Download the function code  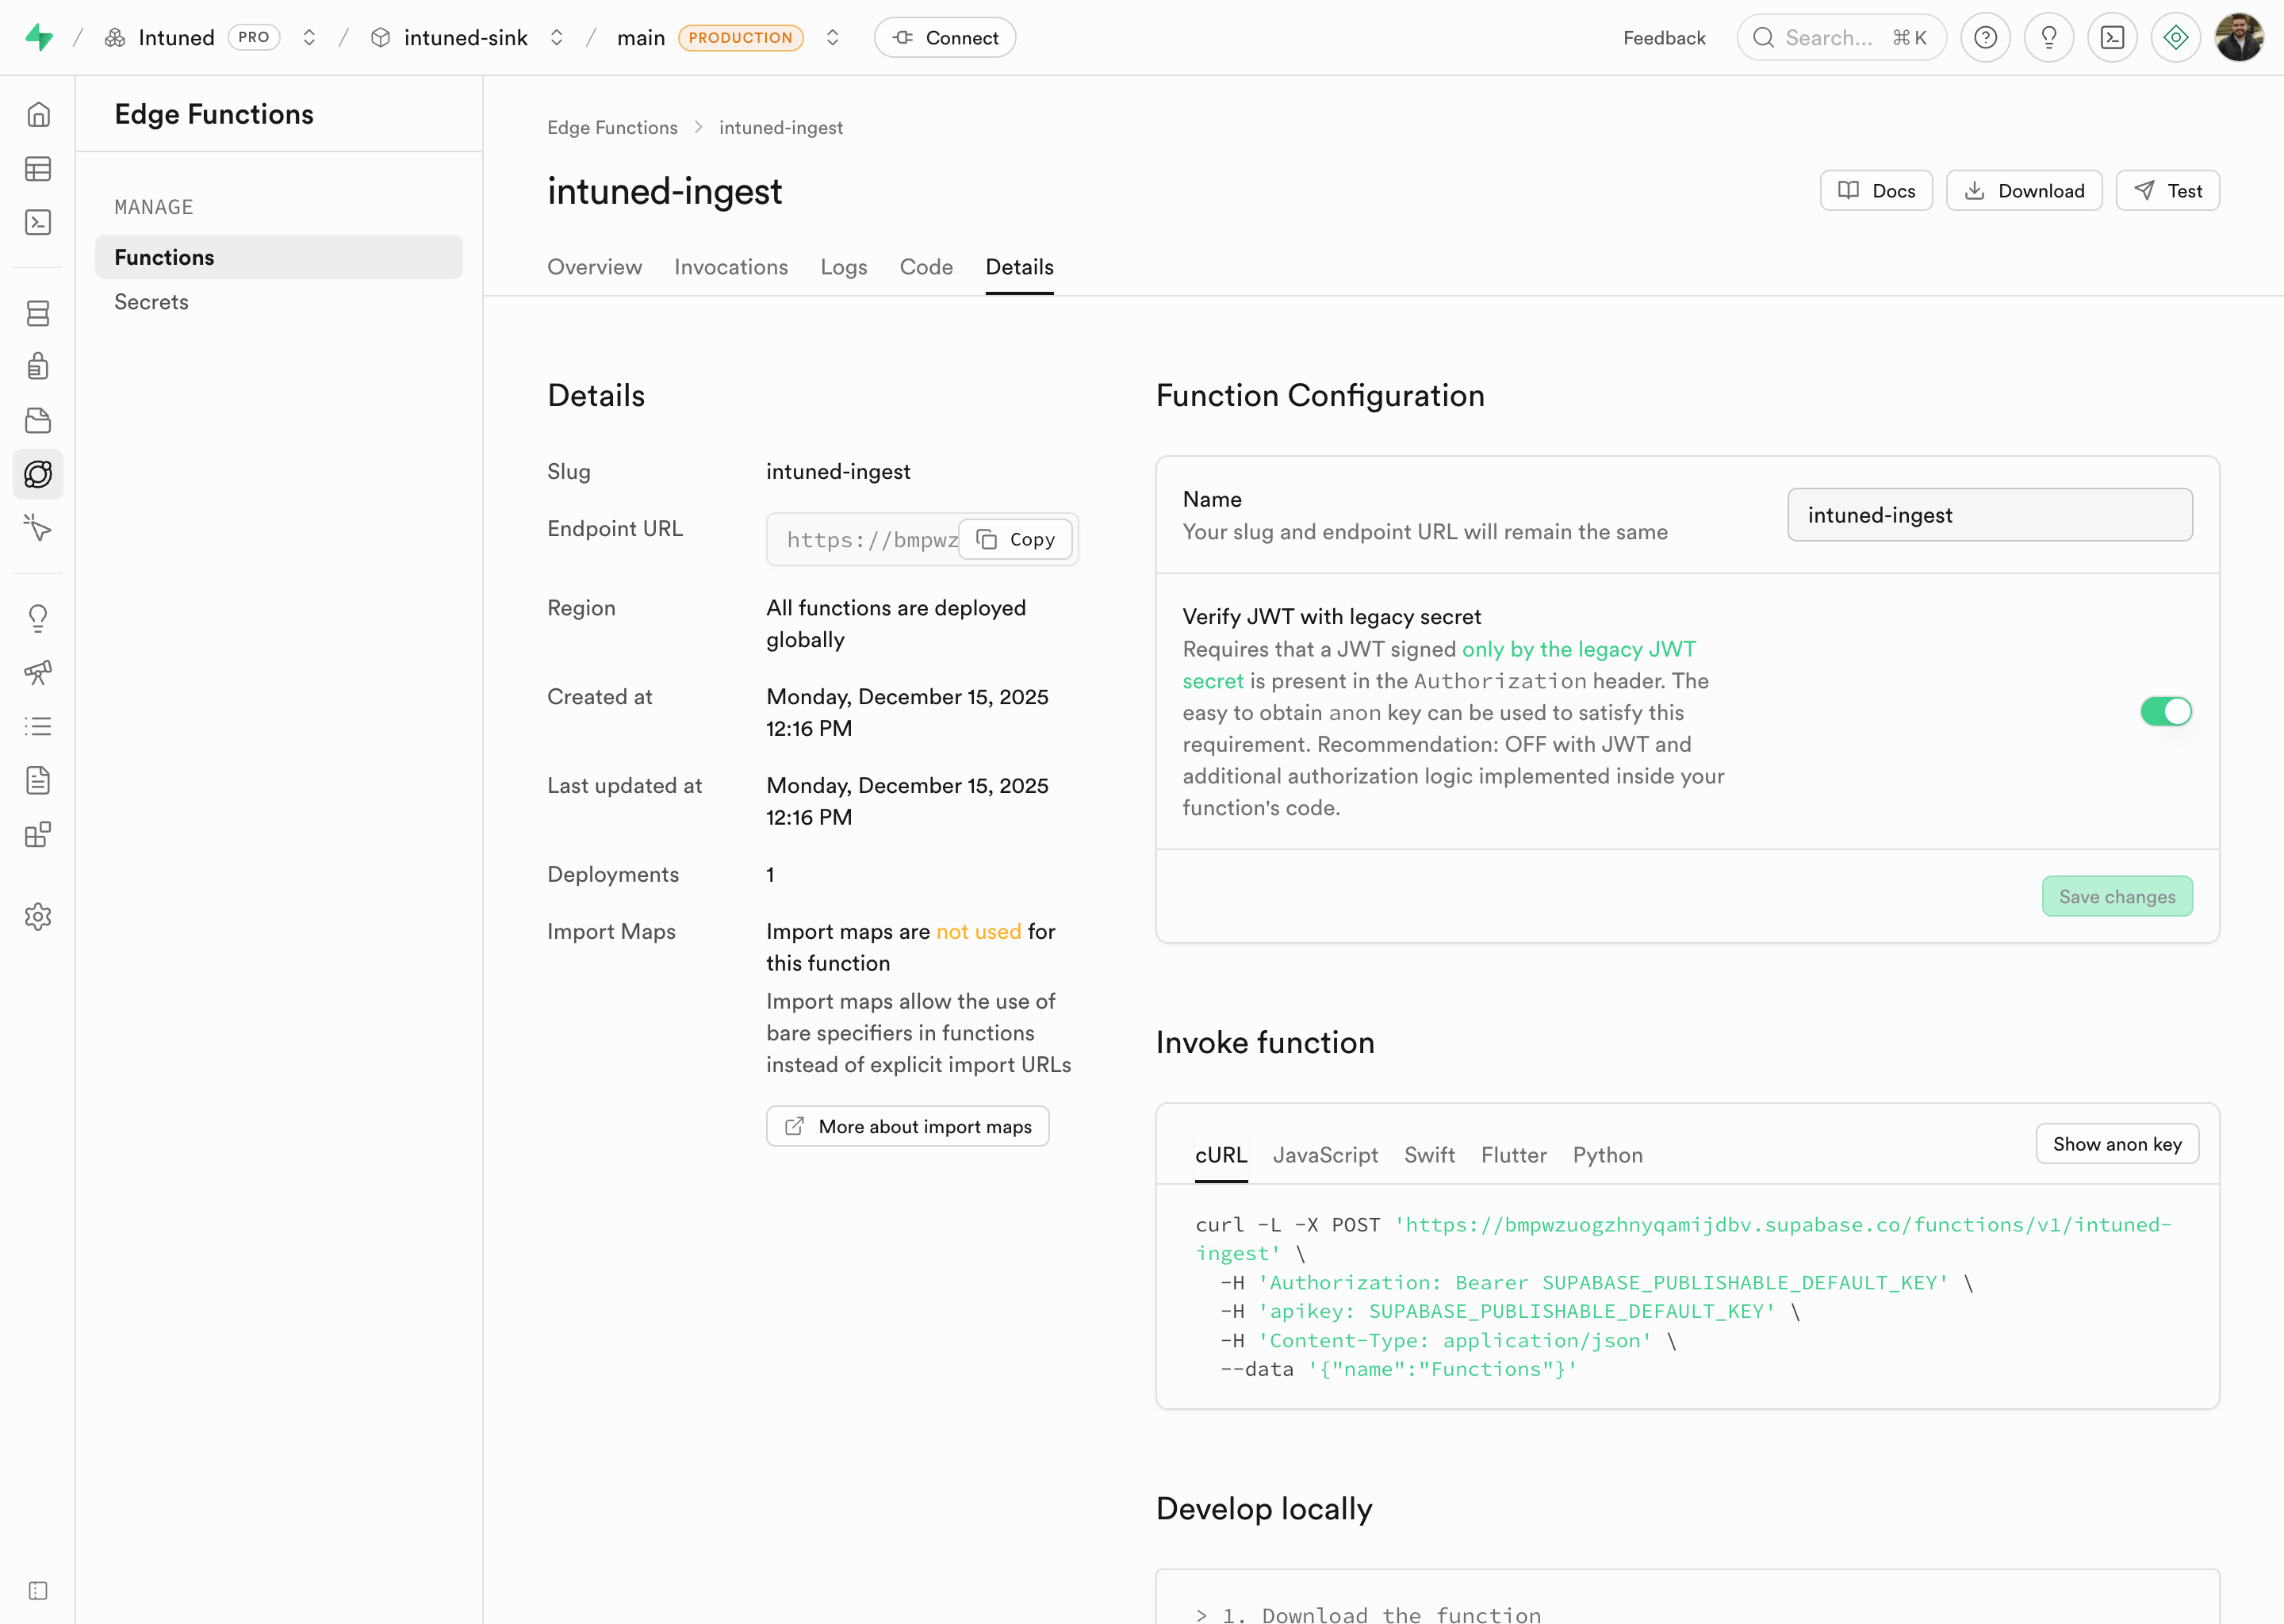pos(2024,191)
